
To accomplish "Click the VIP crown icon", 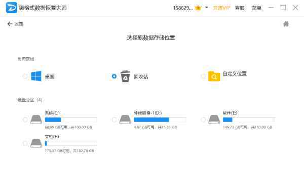I will (x=198, y=8).
